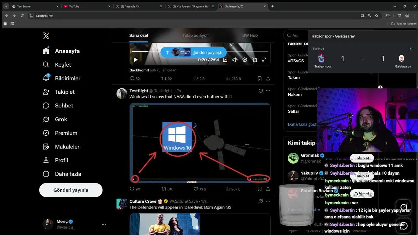418x235 pixels.
Task: Repost Testflight's post with 616 reposts
Action: (x=168, y=189)
